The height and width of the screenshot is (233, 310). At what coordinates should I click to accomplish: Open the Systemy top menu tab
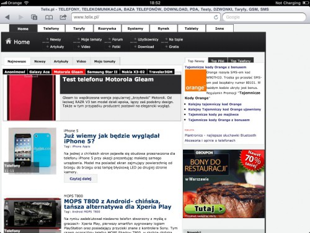[135, 29]
